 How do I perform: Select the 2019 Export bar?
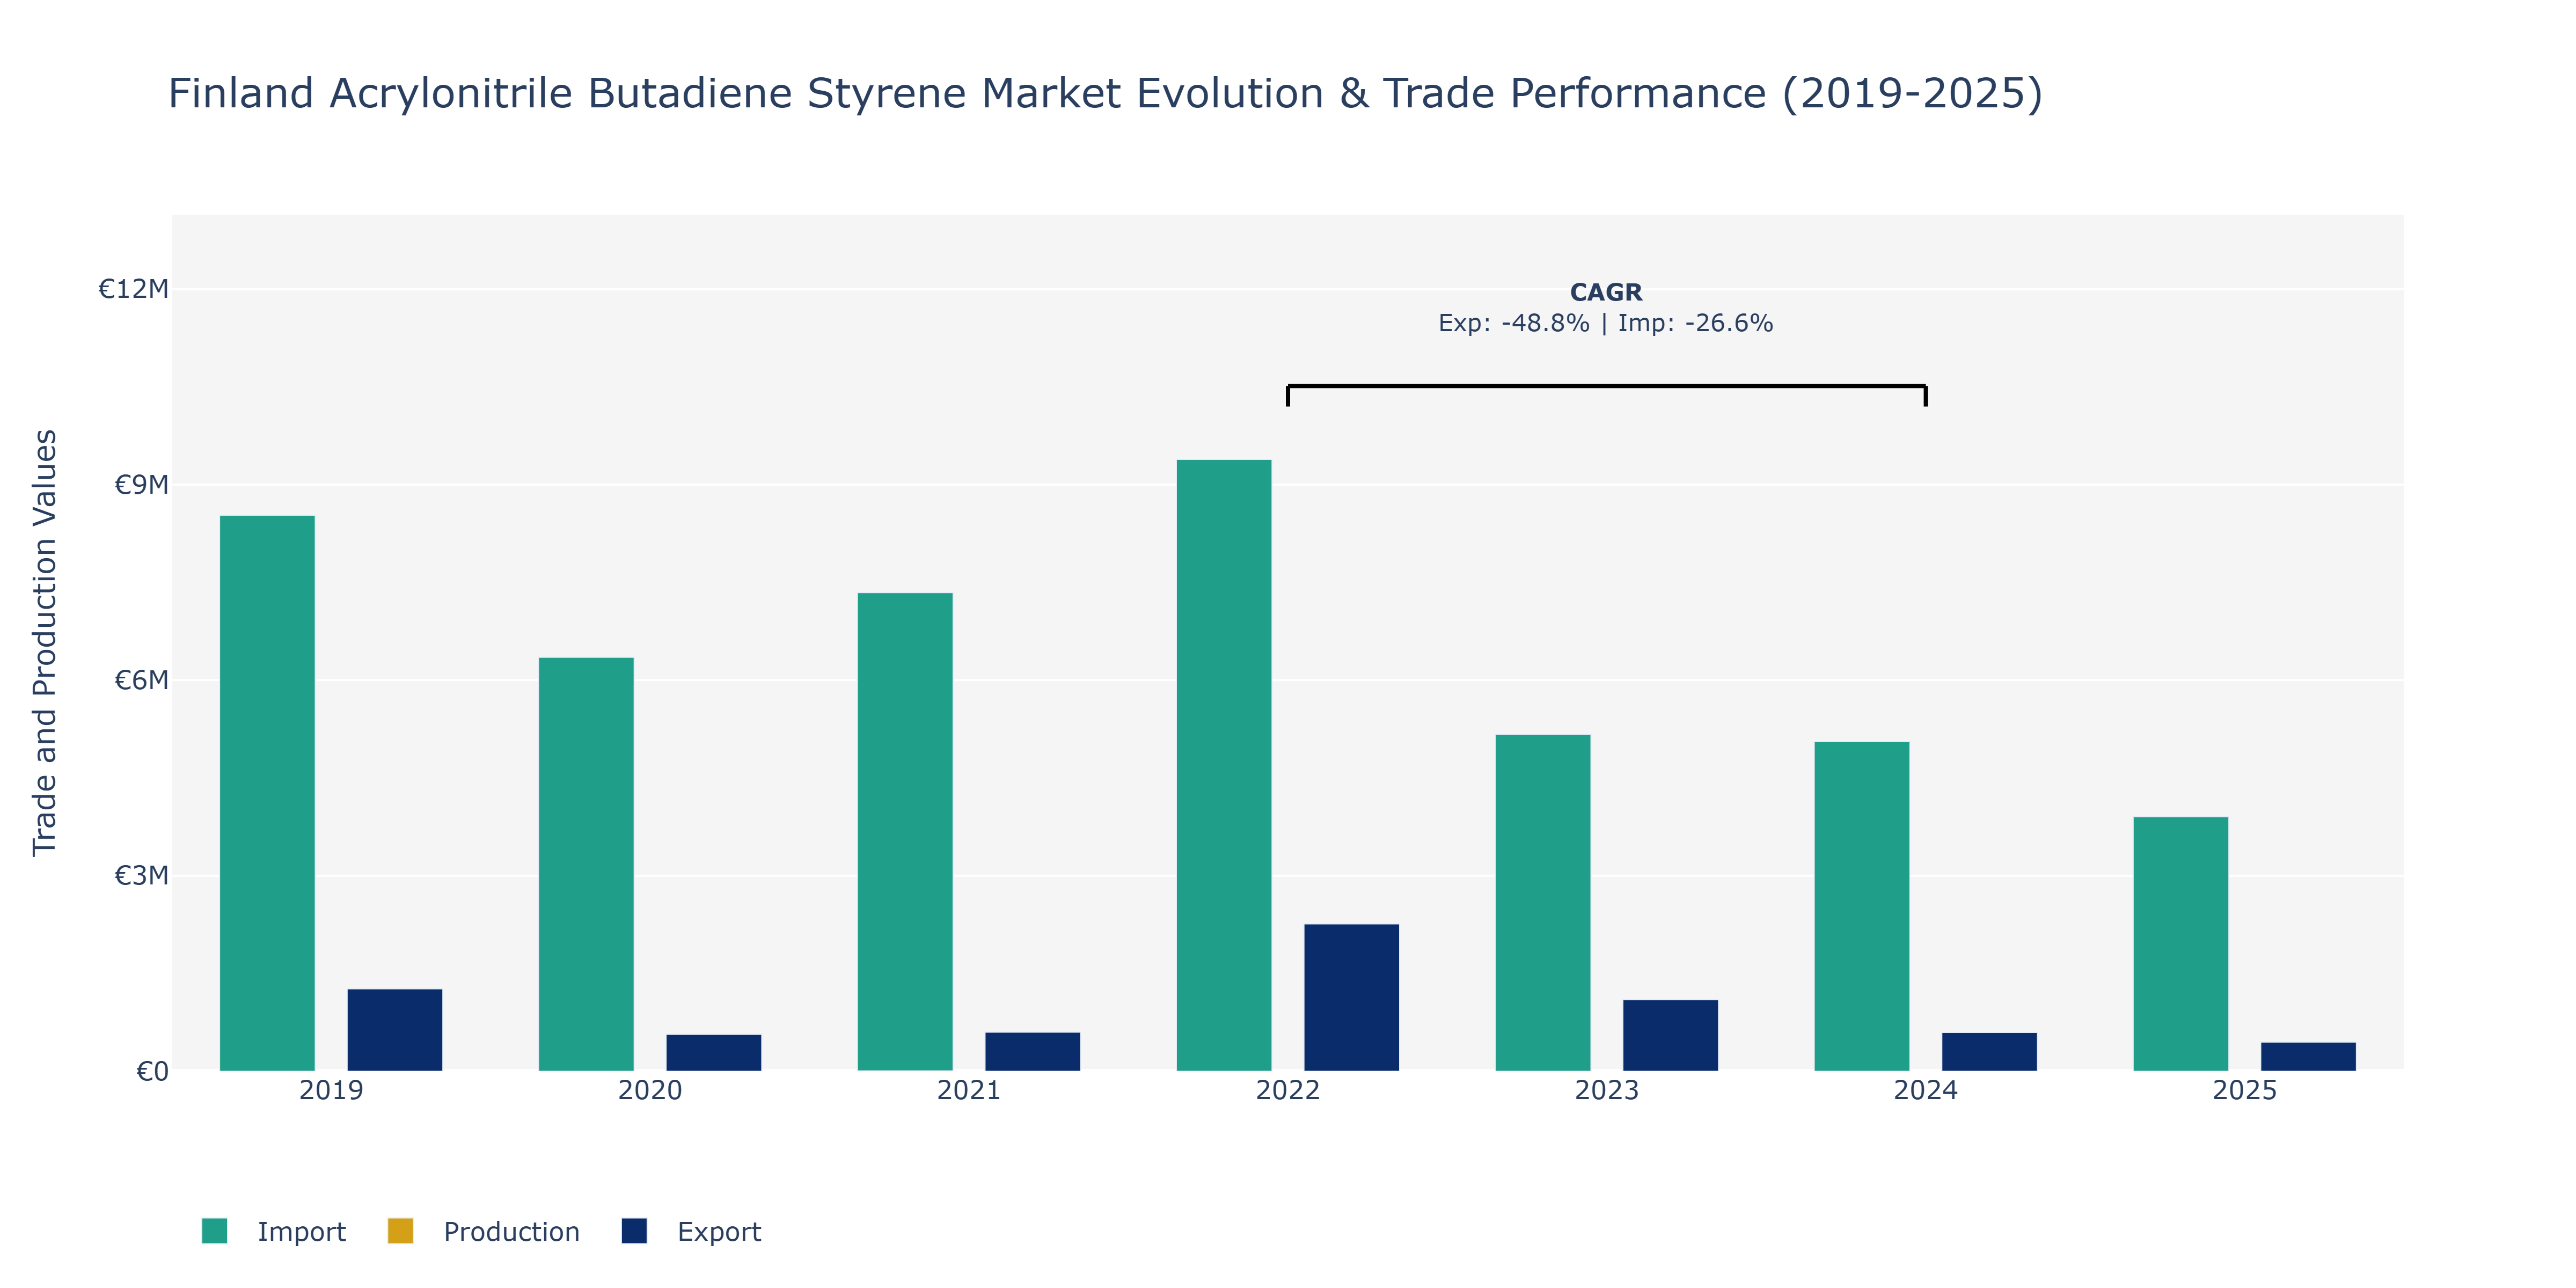[x=395, y=1030]
